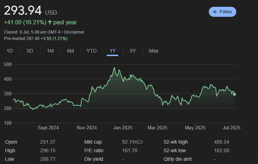Click Pre-market 297.49 price text
The image size is (258, 164).
[22, 39]
